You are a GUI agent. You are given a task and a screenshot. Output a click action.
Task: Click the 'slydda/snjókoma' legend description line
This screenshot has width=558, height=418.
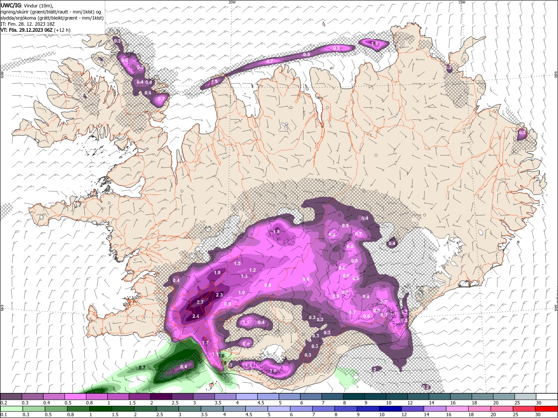52,18
